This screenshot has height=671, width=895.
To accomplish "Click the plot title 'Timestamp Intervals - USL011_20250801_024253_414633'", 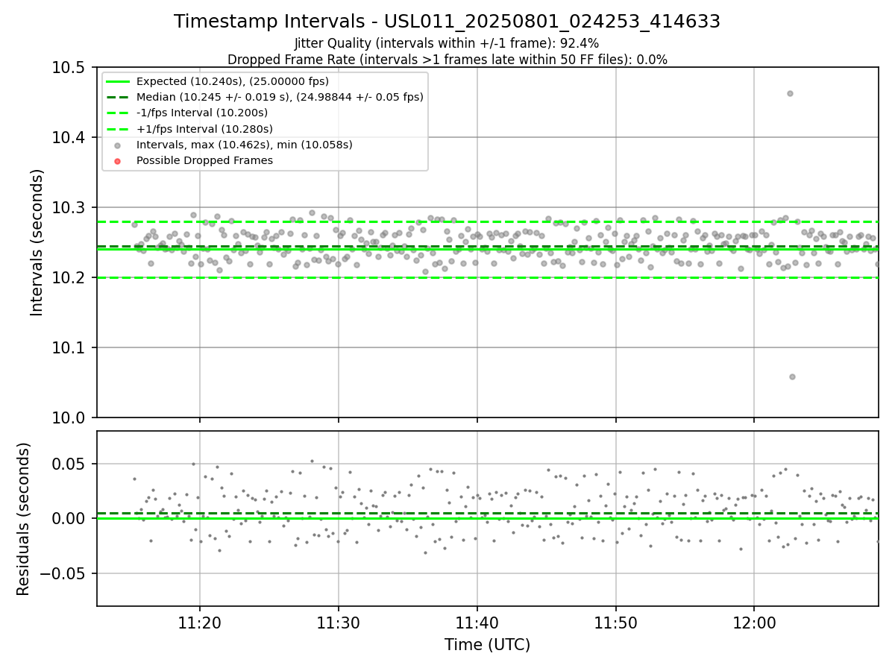I will tap(447, 22).
